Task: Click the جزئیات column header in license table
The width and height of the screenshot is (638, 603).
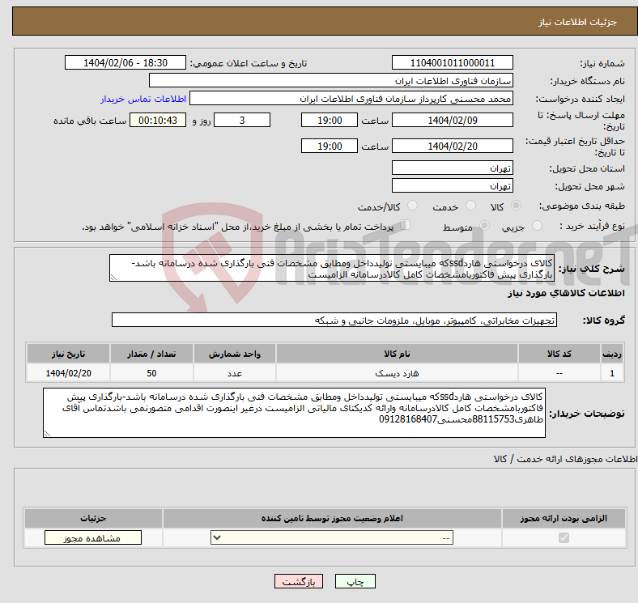Action: coord(93,518)
